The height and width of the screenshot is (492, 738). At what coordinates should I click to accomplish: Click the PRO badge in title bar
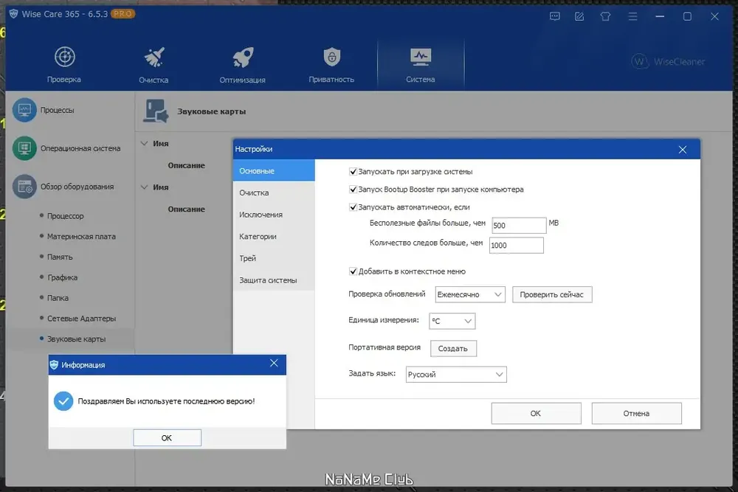123,14
